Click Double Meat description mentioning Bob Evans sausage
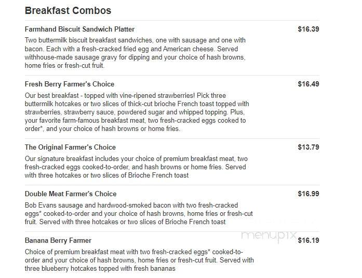362x278 pixels. click(139, 214)
